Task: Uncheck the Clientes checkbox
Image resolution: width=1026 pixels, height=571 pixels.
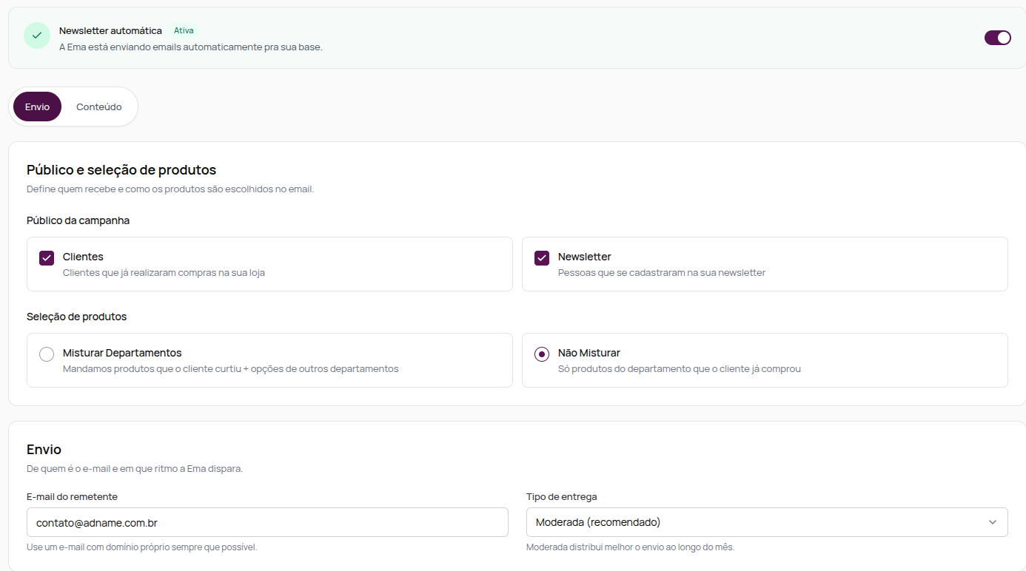Action: pyautogui.click(x=47, y=257)
